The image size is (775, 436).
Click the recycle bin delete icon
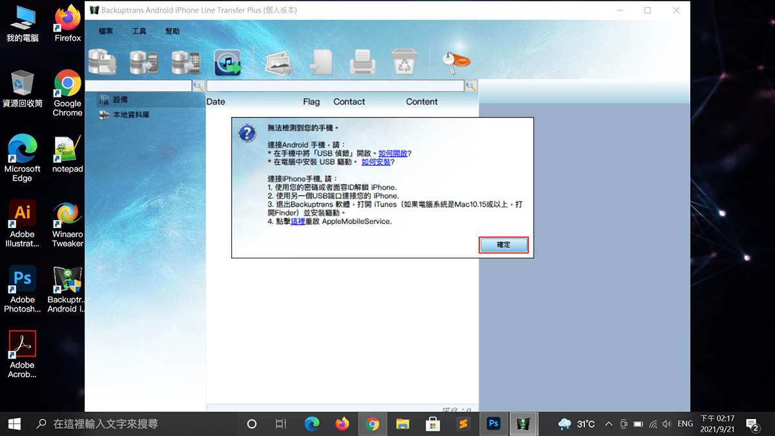point(404,62)
